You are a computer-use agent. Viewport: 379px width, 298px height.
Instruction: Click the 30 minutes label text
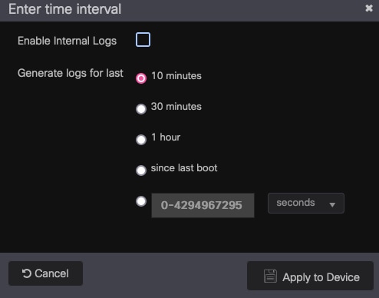(176, 107)
